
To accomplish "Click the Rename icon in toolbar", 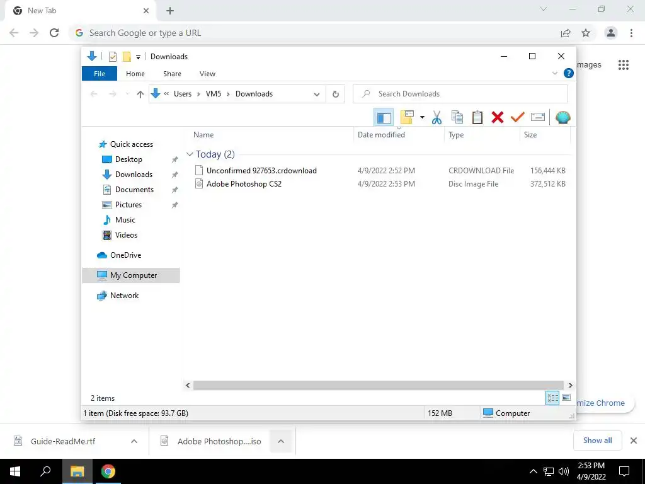I will (x=538, y=117).
